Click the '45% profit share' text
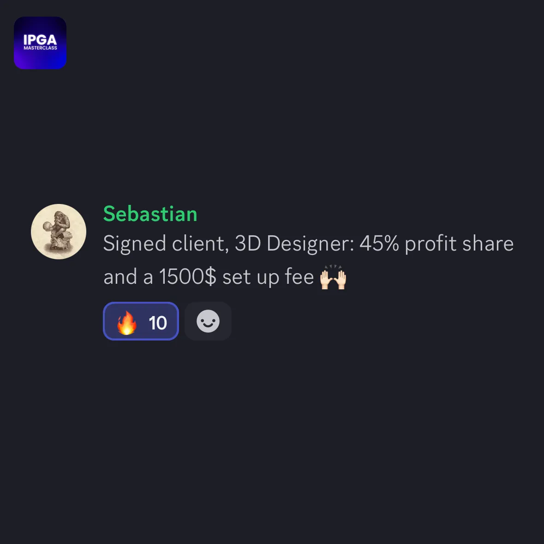The image size is (544, 544). click(x=436, y=244)
